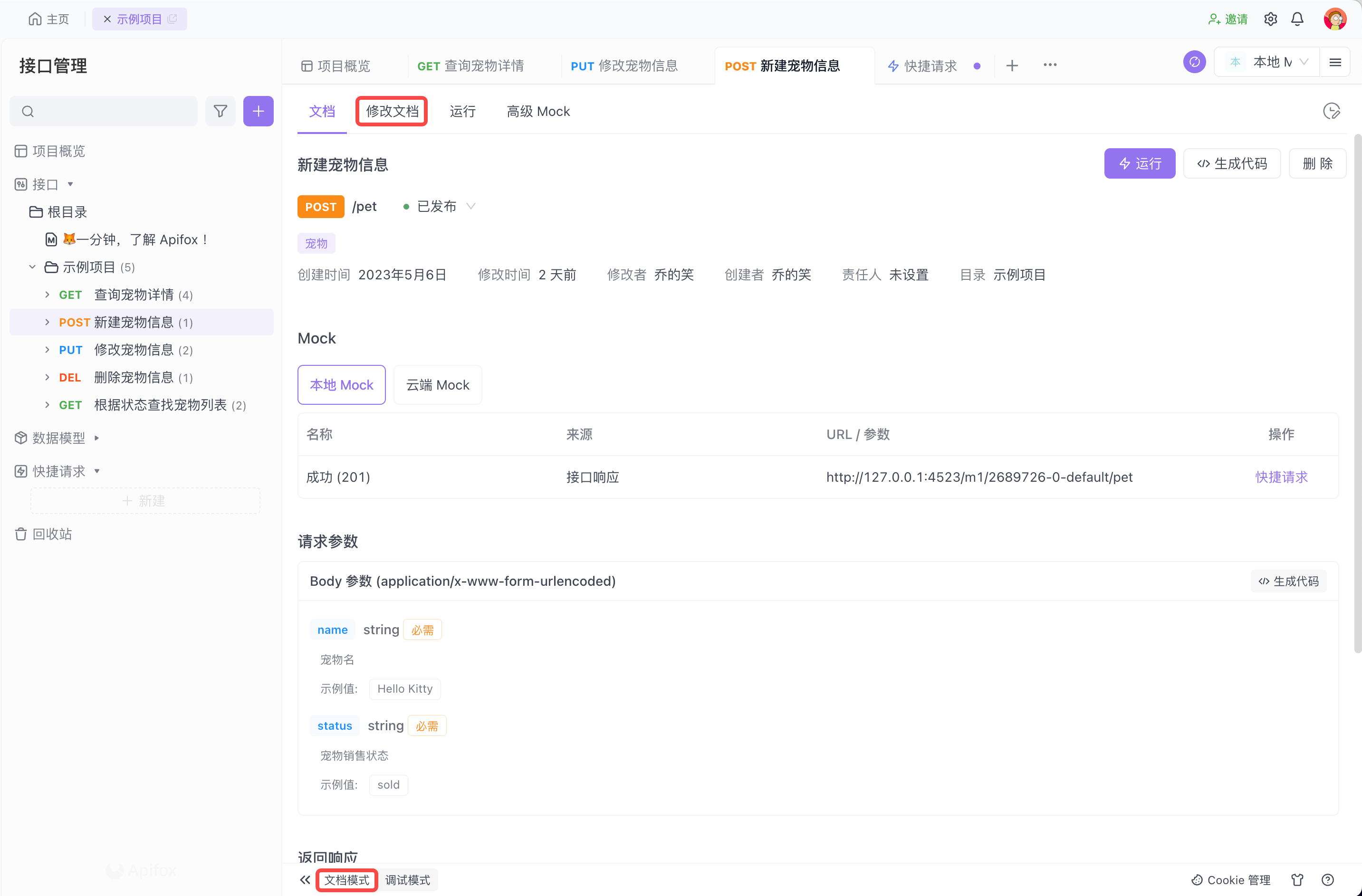Switch to the 修改文档 tab
The height and width of the screenshot is (896, 1362).
coord(392,111)
